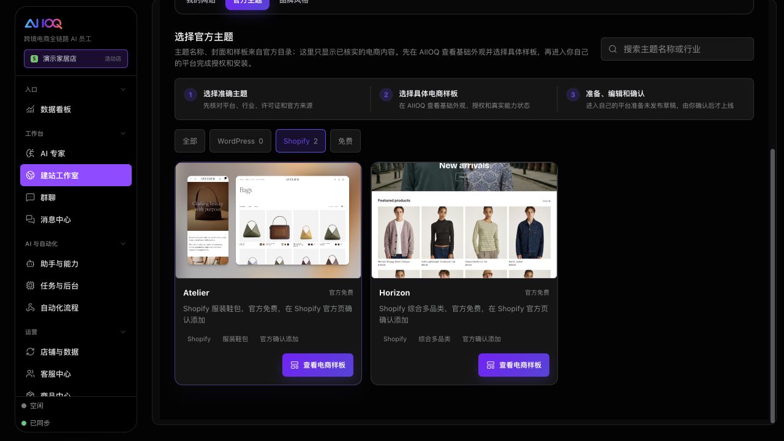Image resolution: width=784 pixels, height=441 pixels.
Task: Open the people icon for 客服中心
Action: point(30,374)
